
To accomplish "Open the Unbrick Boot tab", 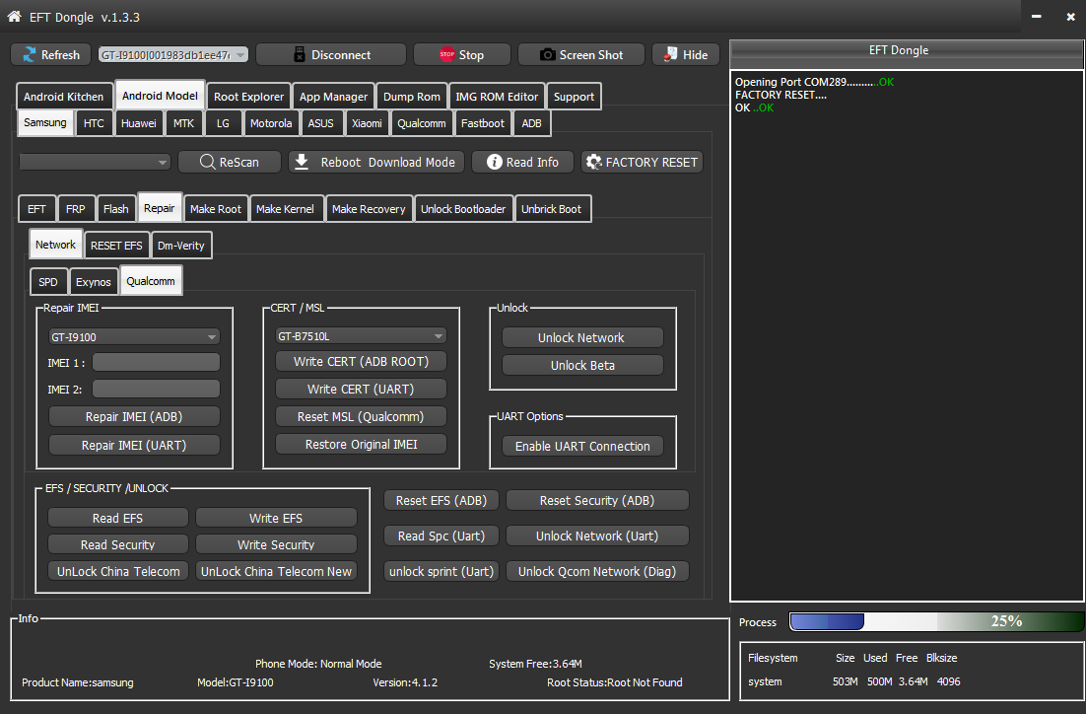I will pyautogui.click(x=551, y=209).
